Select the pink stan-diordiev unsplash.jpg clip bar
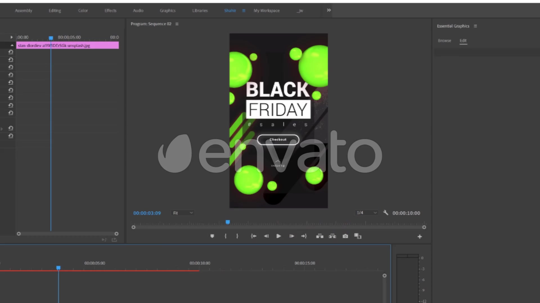The height and width of the screenshot is (303, 540). pyautogui.click(x=67, y=45)
